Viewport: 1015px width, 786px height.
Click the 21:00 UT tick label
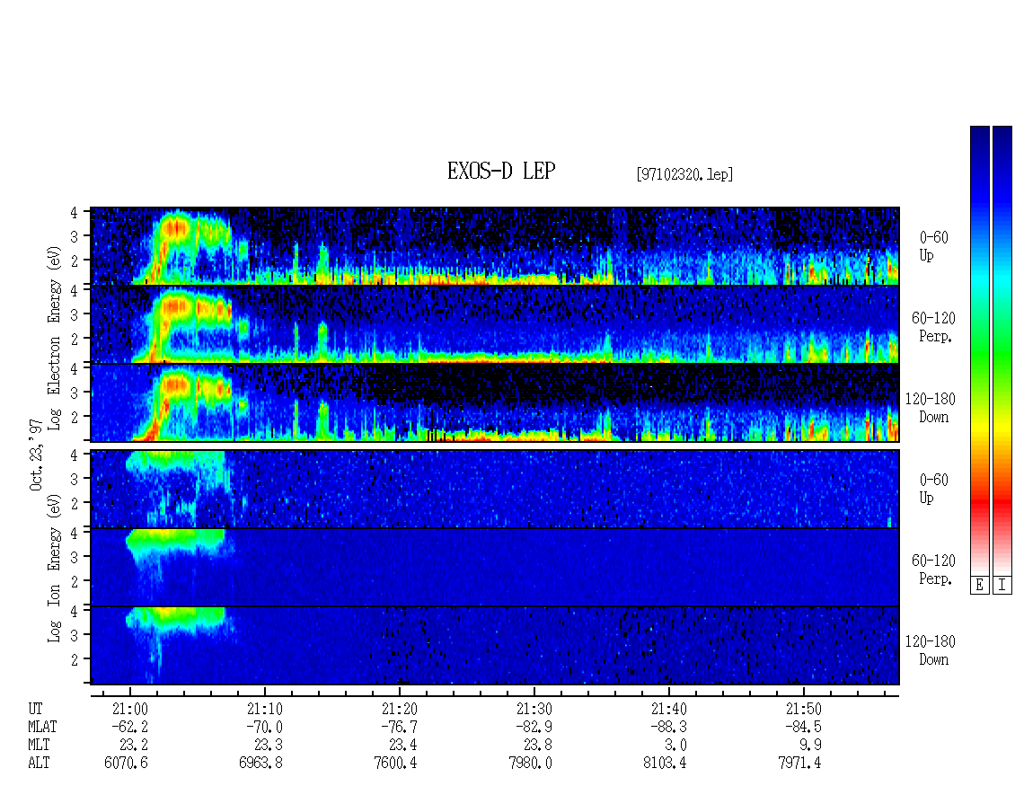point(130,709)
